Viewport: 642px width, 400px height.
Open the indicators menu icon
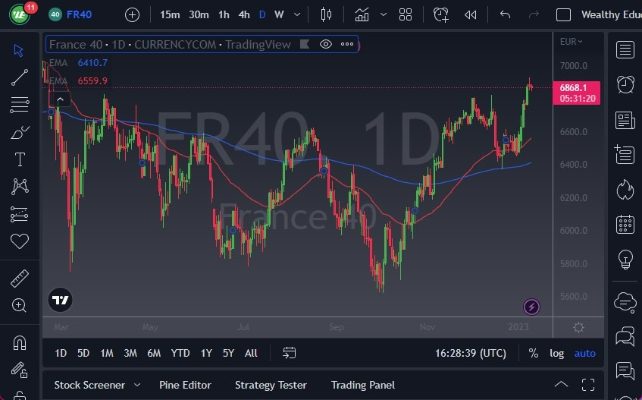(362, 14)
